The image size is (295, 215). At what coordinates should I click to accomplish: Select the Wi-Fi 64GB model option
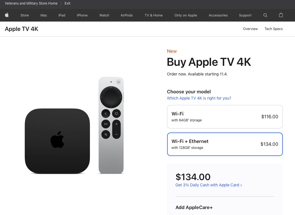pos(225,117)
